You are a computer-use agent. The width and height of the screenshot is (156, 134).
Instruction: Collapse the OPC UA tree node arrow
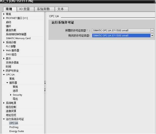[x=4, y=75]
